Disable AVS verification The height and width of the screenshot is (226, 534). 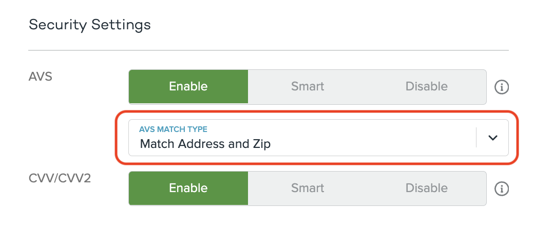pyautogui.click(x=426, y=87)
